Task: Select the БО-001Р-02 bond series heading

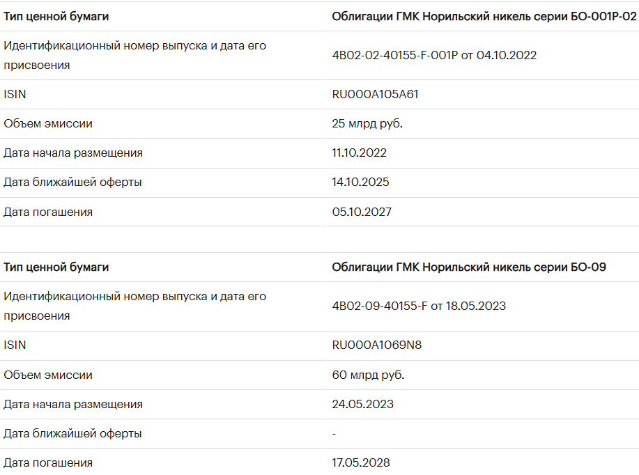Action: pyautogui.click(x=484, y=16)
